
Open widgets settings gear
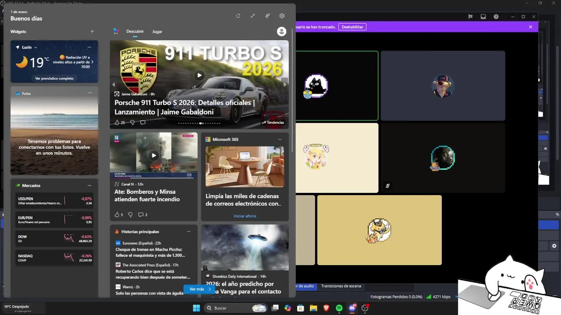point(282,16)
